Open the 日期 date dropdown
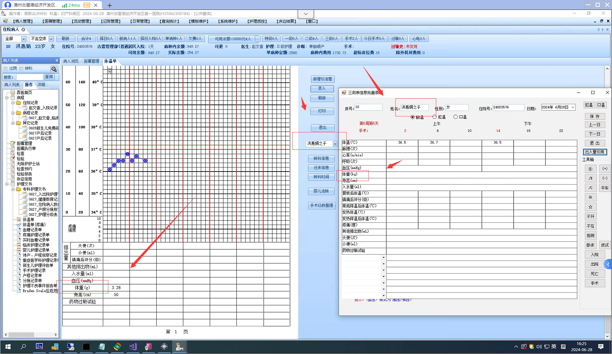Image resolution: width=612 pixels, height=354 pixels. pos(573,107)
